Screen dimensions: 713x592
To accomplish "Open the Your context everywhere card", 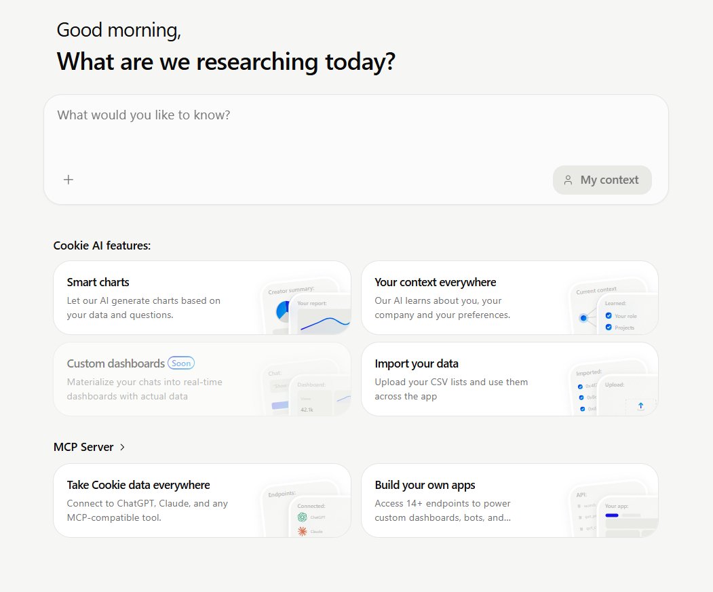I will pyautogui.click(x=509, y=298).
